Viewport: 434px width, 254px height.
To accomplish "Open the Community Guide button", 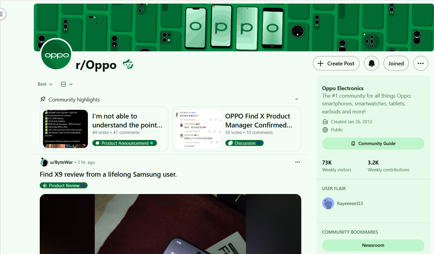I will click(373, 144).
